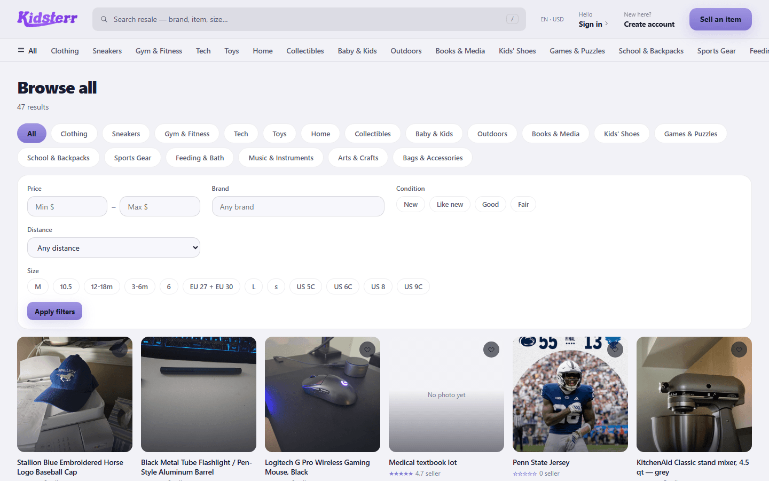Toggle the Like new condition filter
This screenshot has height=481, width=769.
[x=450, y=204]
